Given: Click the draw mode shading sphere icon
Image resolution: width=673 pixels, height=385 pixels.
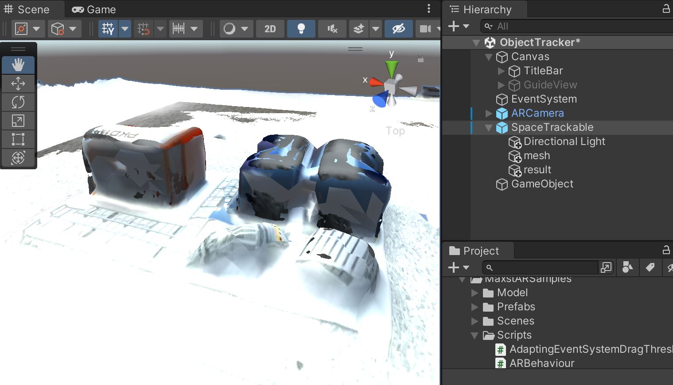Looking at the screenshot, I should point(230,29).
